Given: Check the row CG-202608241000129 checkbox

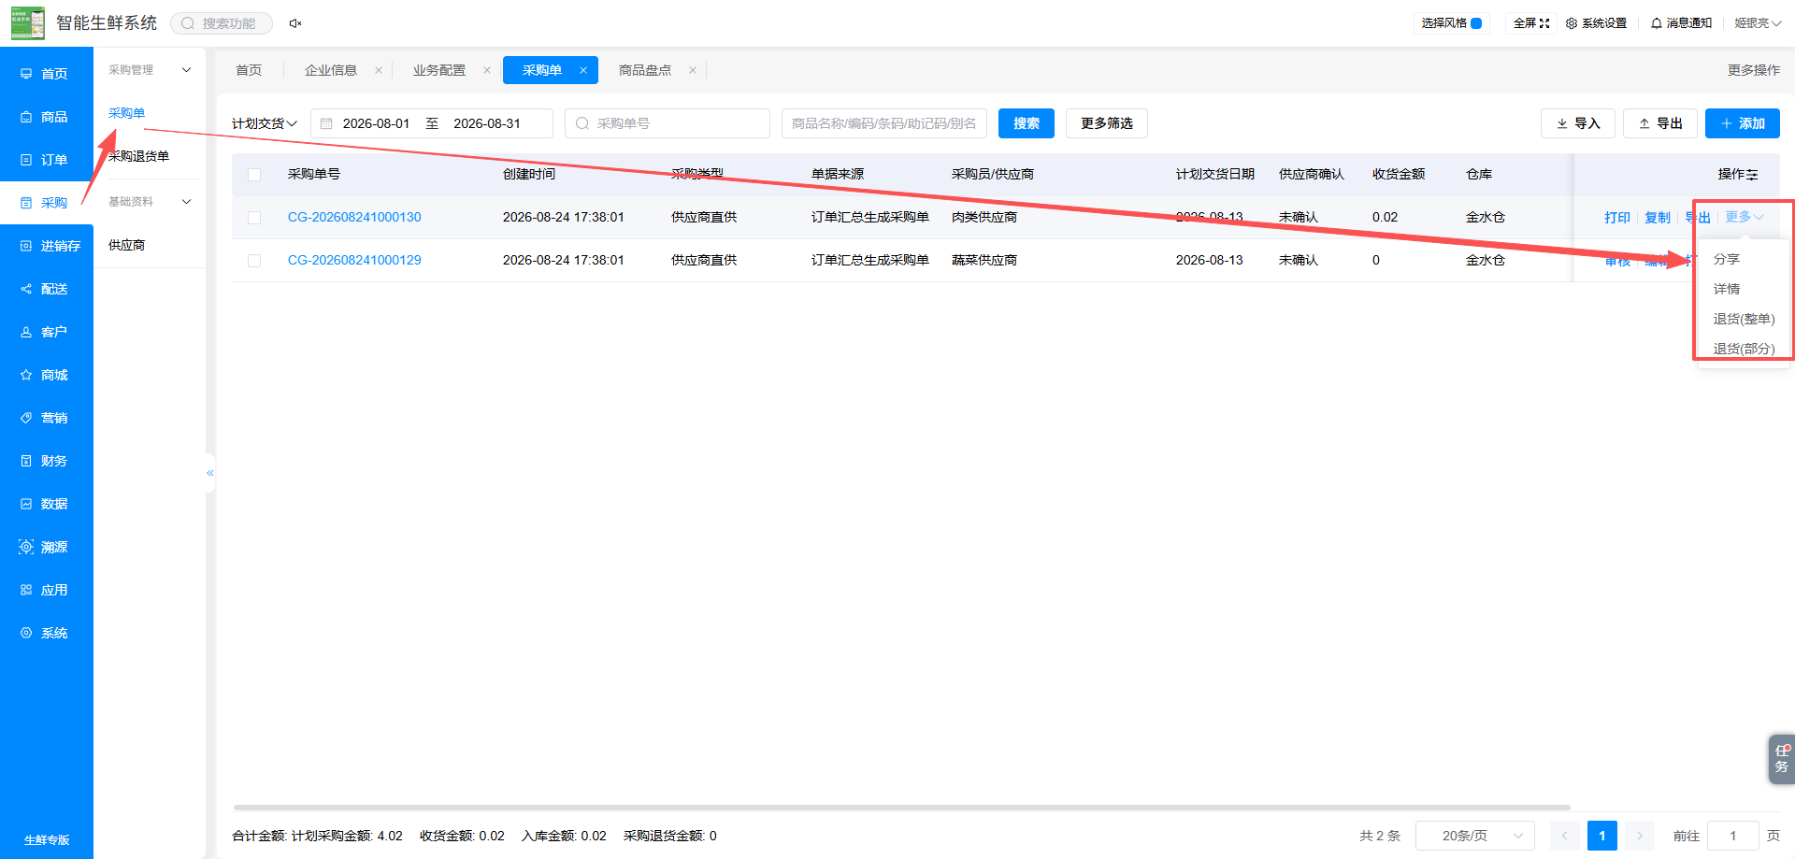Looking at the screenshot, I should 254,261.
